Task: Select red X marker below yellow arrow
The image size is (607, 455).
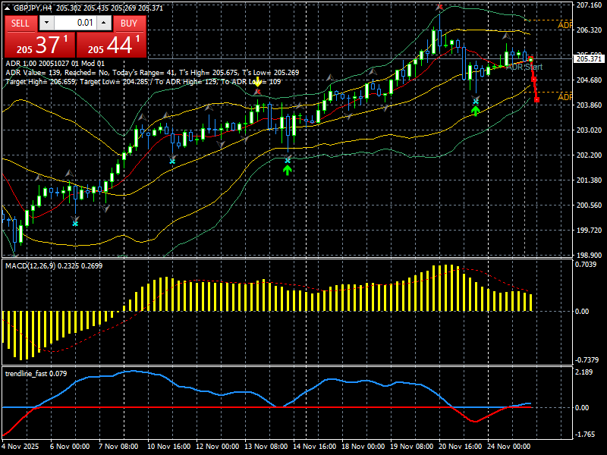Action: tap(257, 92)
